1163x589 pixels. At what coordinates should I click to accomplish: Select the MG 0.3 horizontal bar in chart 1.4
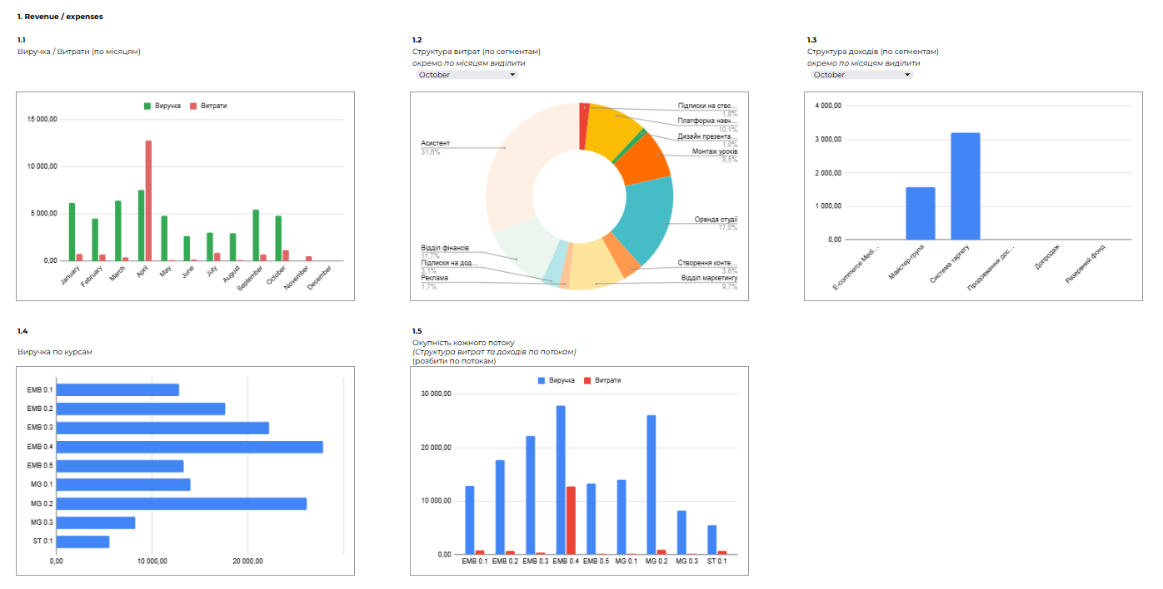(96, 522)
